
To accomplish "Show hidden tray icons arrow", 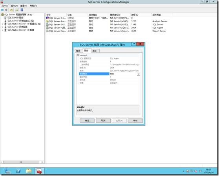I will pos(183,171).
